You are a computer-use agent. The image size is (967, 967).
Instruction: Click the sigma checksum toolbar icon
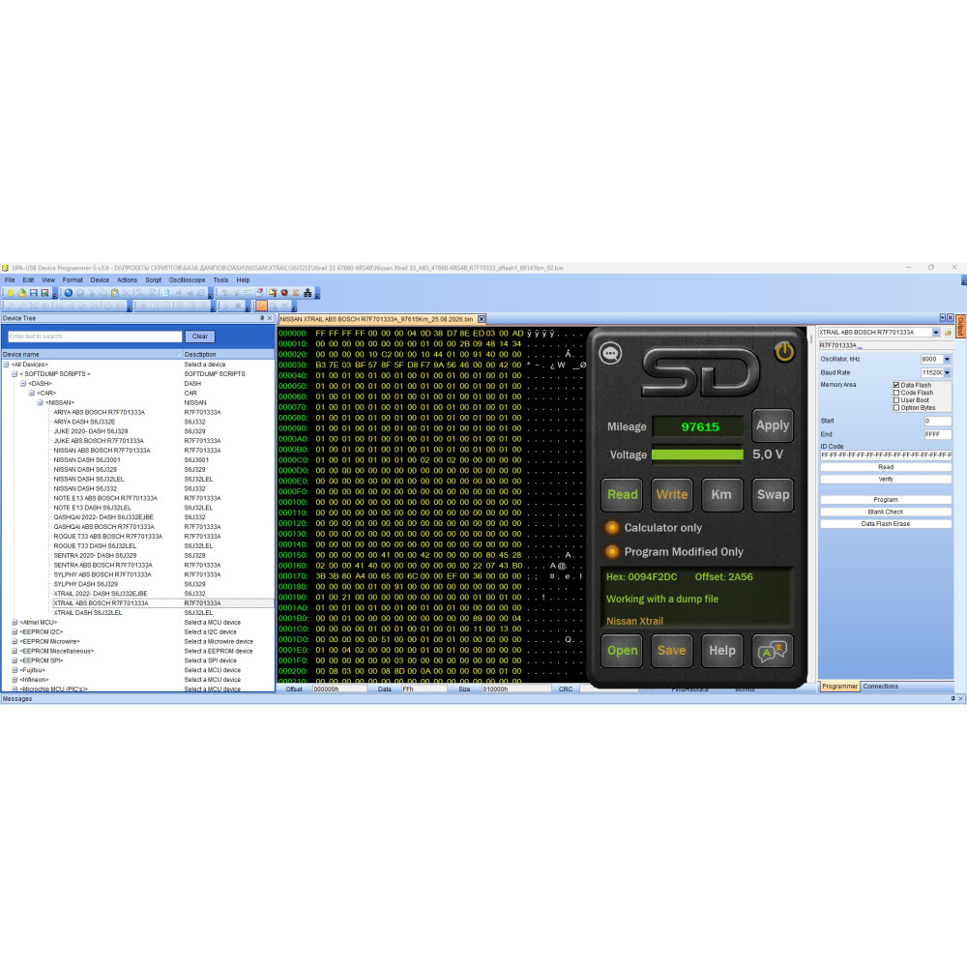point(295,293)
